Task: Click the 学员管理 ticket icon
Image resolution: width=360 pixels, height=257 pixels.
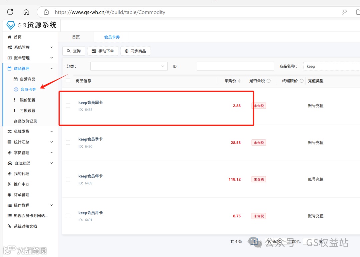Action: click(x=9, y=153)
